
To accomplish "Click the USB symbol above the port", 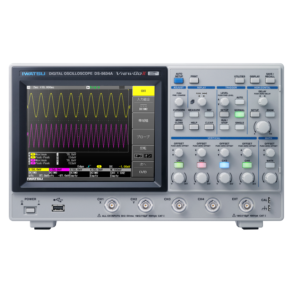I will tap(58, 200).
